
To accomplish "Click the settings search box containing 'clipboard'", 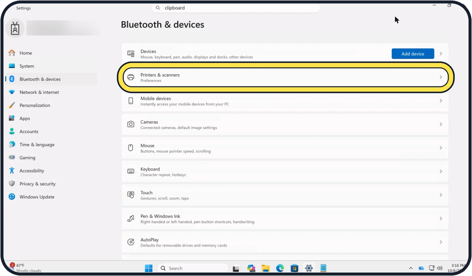I will tap(236, 8).
